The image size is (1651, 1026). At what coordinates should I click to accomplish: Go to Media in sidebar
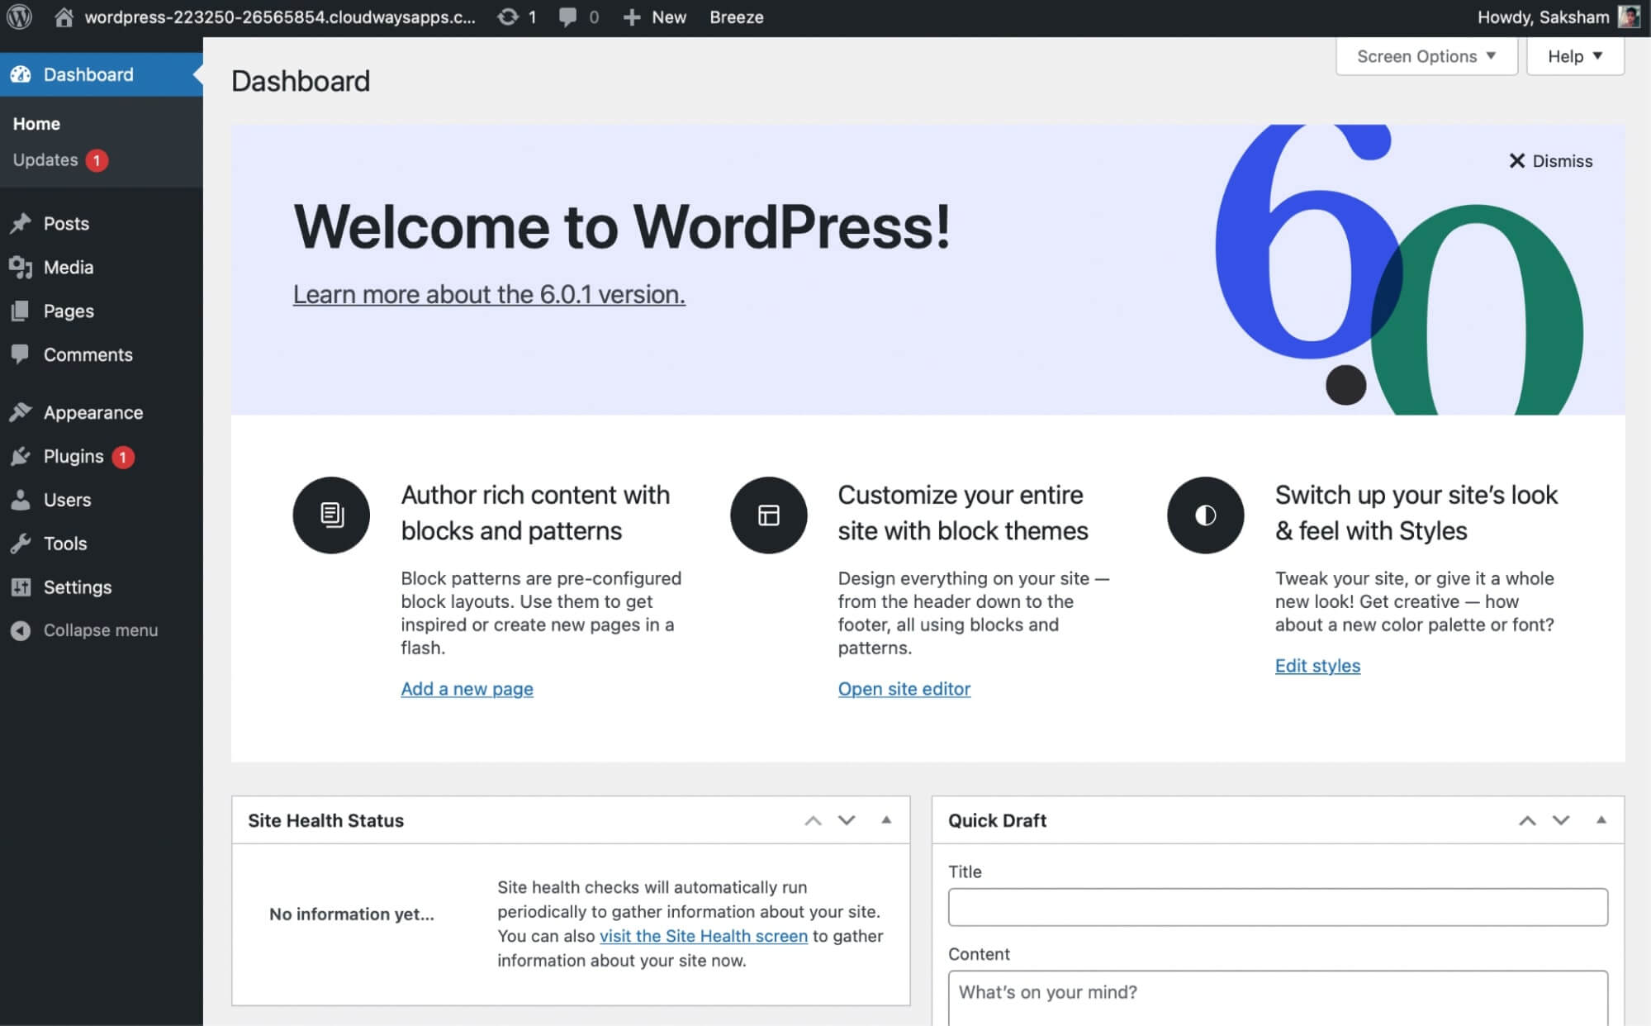tap(69, 267)
